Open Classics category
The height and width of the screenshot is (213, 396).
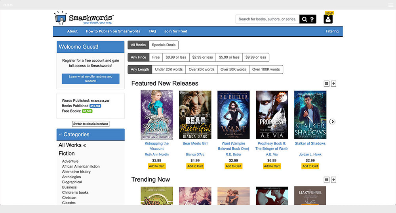pos(69,203)
